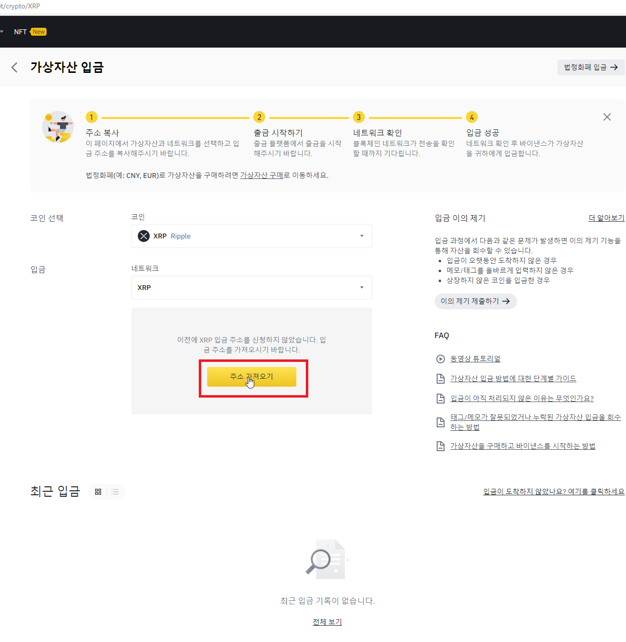The height and width of the screenshot is (642, 626).
Task: Click the browser address bar URL text
Action: [x=20, y=6]
